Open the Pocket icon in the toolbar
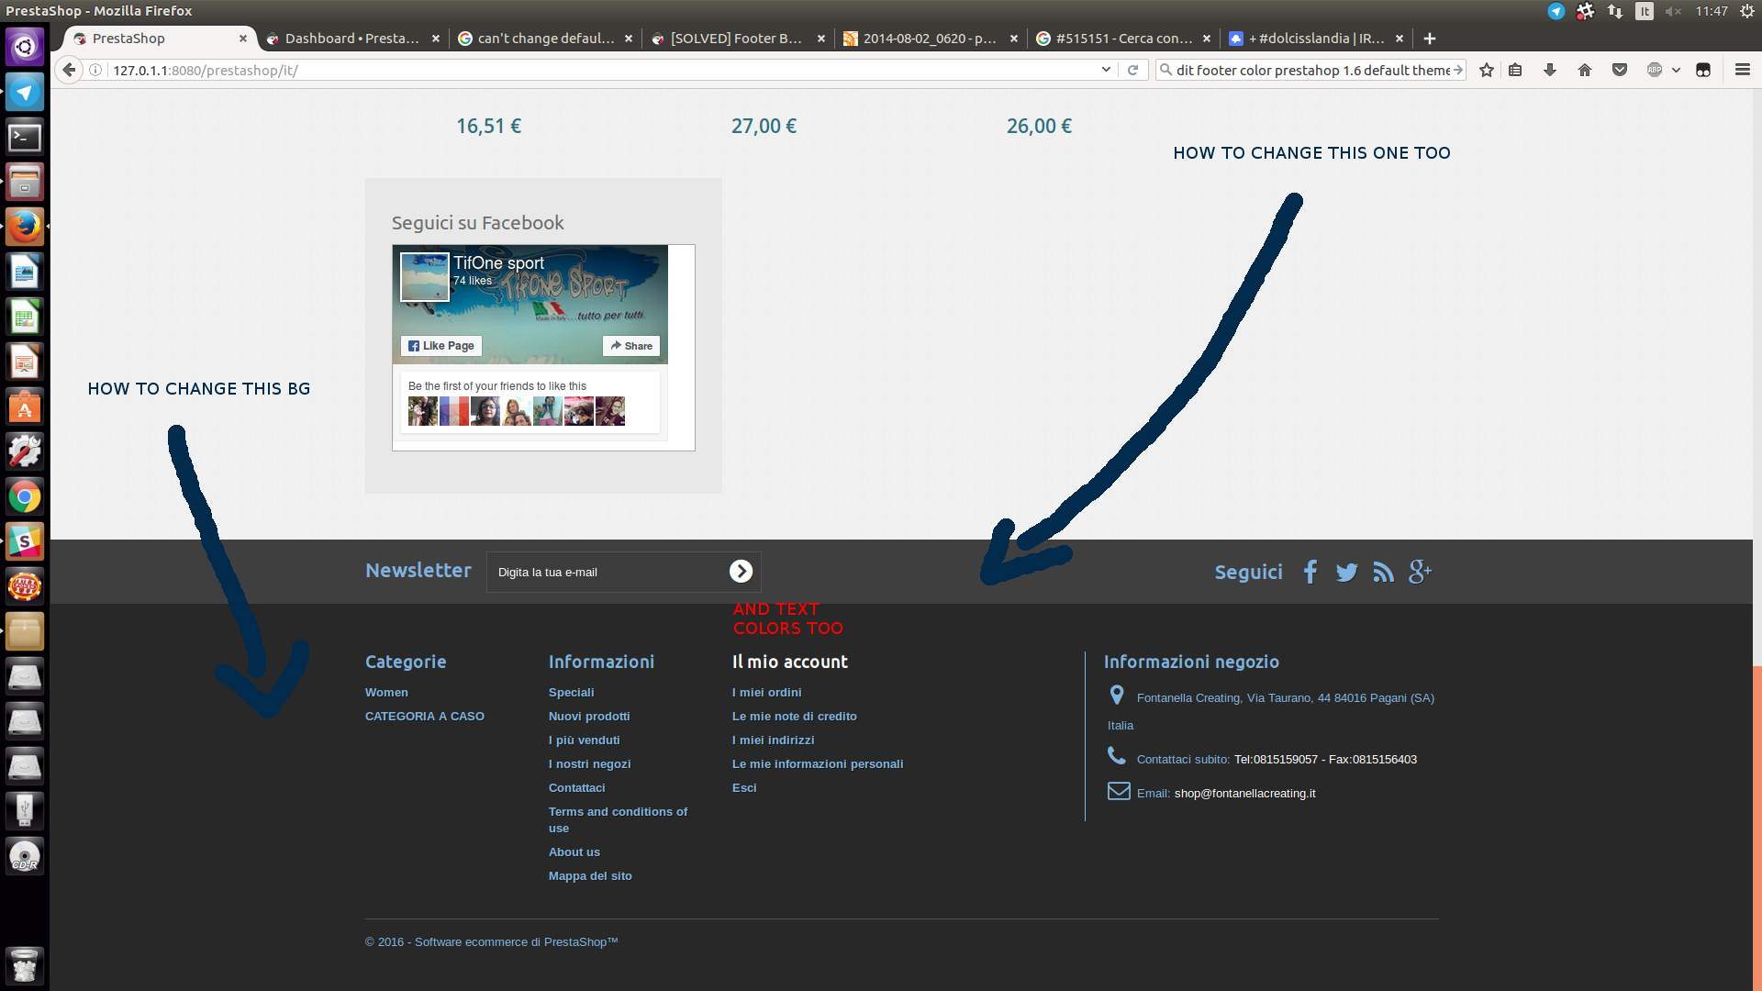 coord(1620,70)
